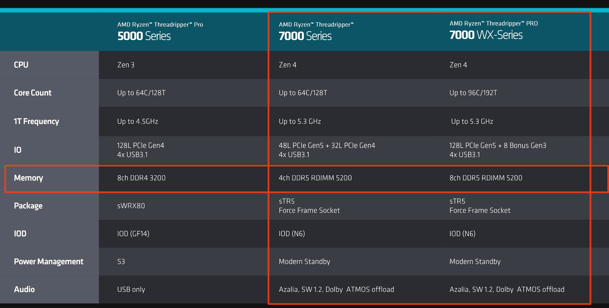Click Up to 64C/128T in 7000 Series
Viewport: 609px width, 308px height.
(x=303, y=93)
